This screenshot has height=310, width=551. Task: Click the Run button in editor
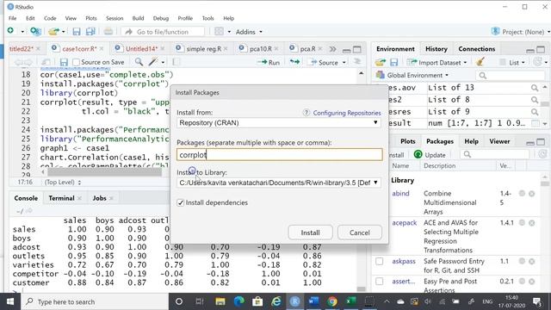(x=269, y=62)
